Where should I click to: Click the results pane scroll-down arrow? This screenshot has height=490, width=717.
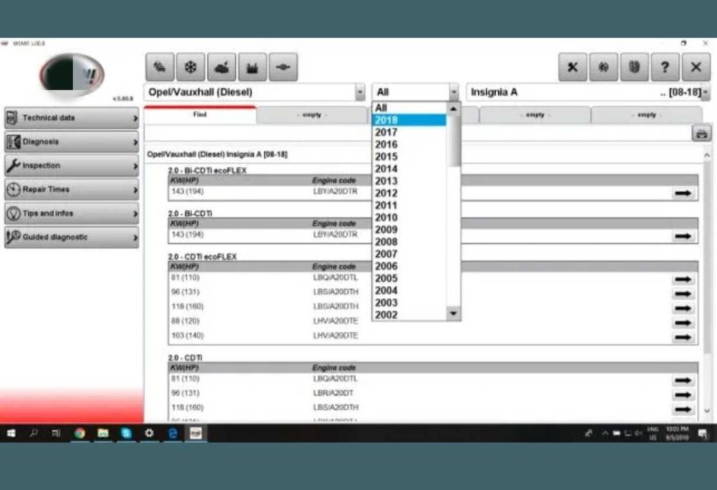click(x=707, y=411)
